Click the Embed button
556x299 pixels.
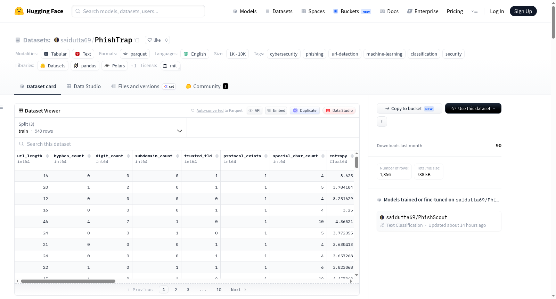coord(276,110)
